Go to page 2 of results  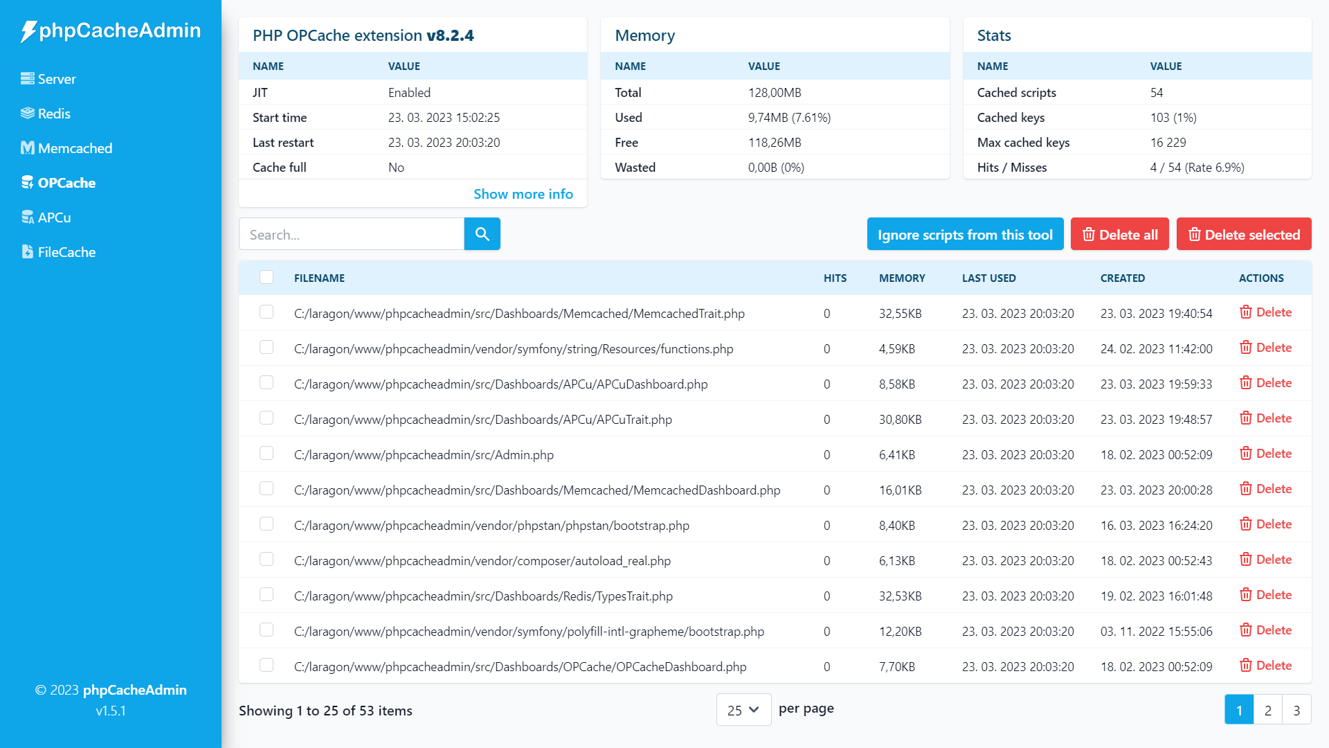point(1267,710)
